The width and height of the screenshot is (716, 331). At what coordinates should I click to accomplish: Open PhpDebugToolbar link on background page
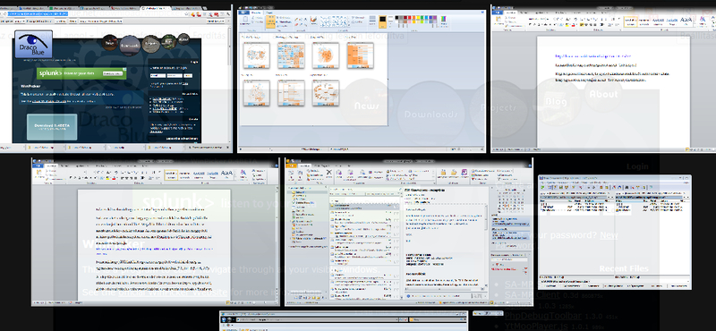point(543,316)
